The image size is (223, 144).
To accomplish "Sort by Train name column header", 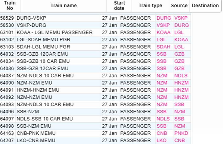I will pyautogui.click(x=63, y=6).
